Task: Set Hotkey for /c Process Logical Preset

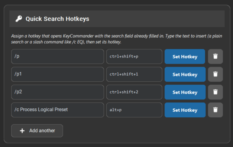Action: click(x=185, y=110)
